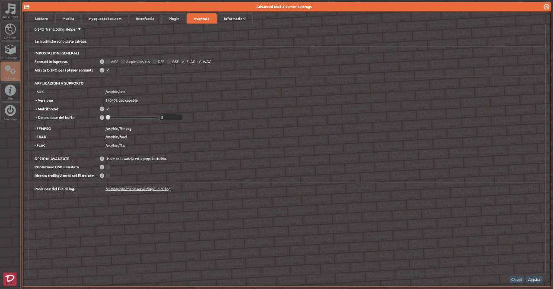
Task: Switch to the Informazioni tab
Action: [x=235, y=19]
